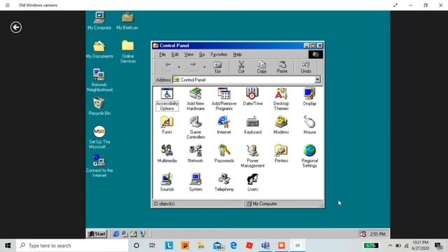Image resolution: width=448 pixels, height=252 pixels.
Task: Open the Network applet in Control Panel
Action: 195,154
